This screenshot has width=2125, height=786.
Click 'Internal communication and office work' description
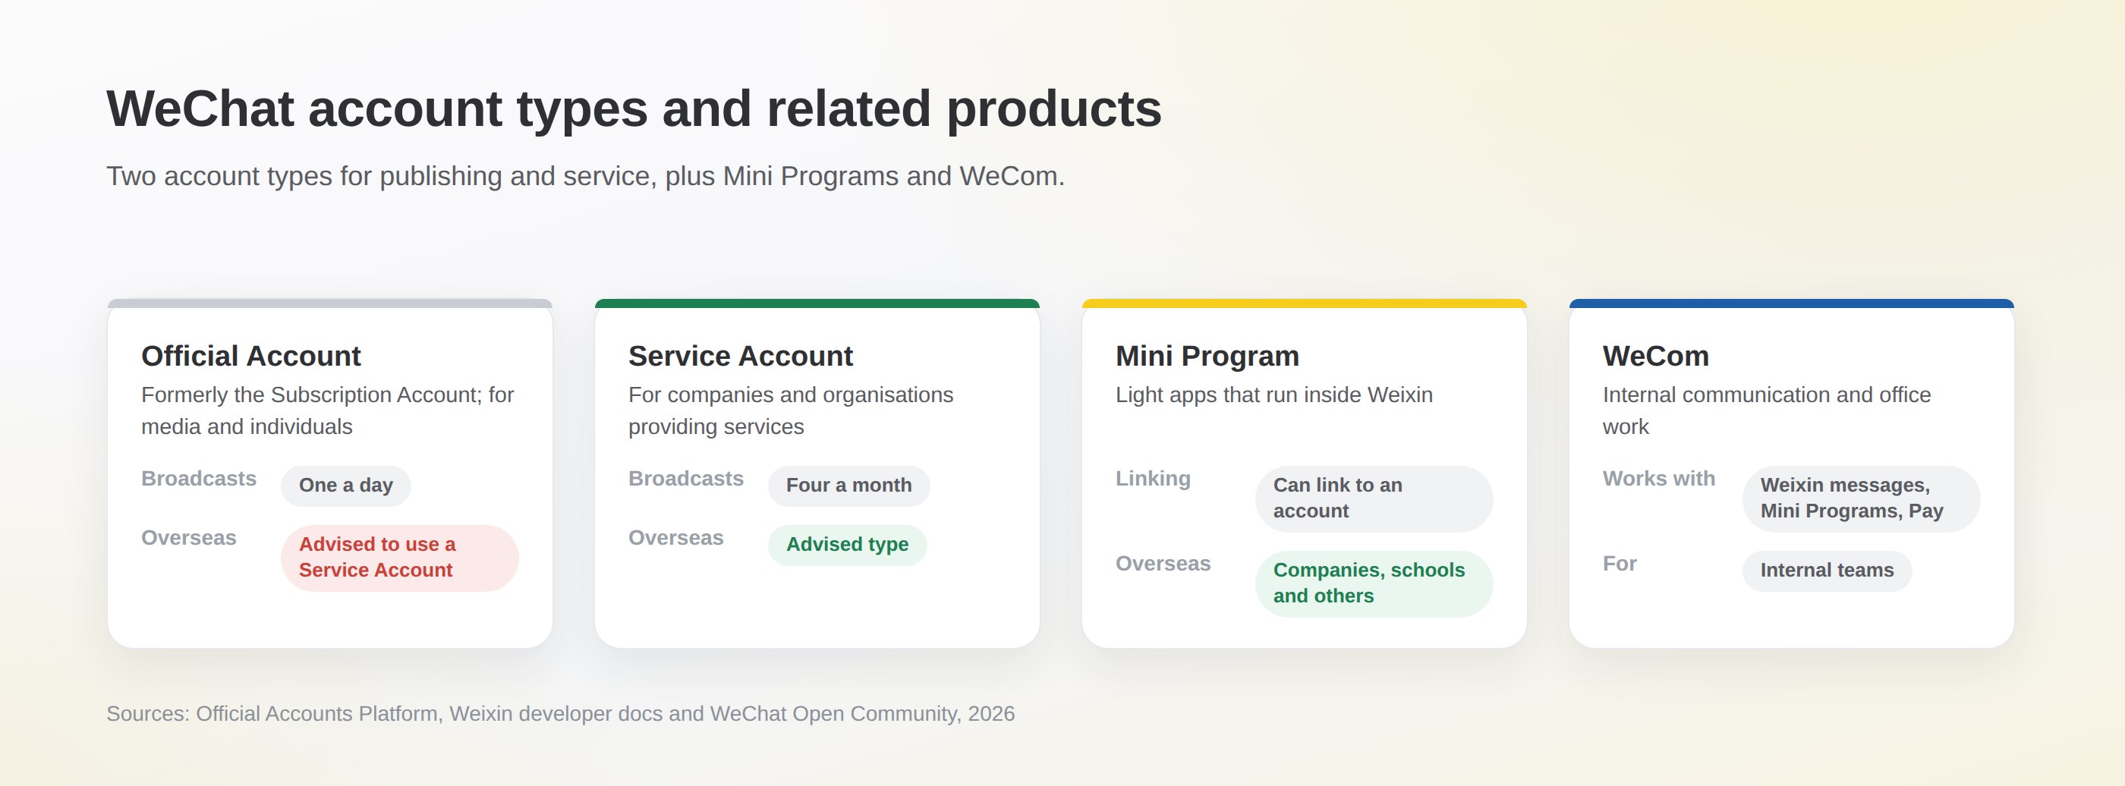point(1766,410)
